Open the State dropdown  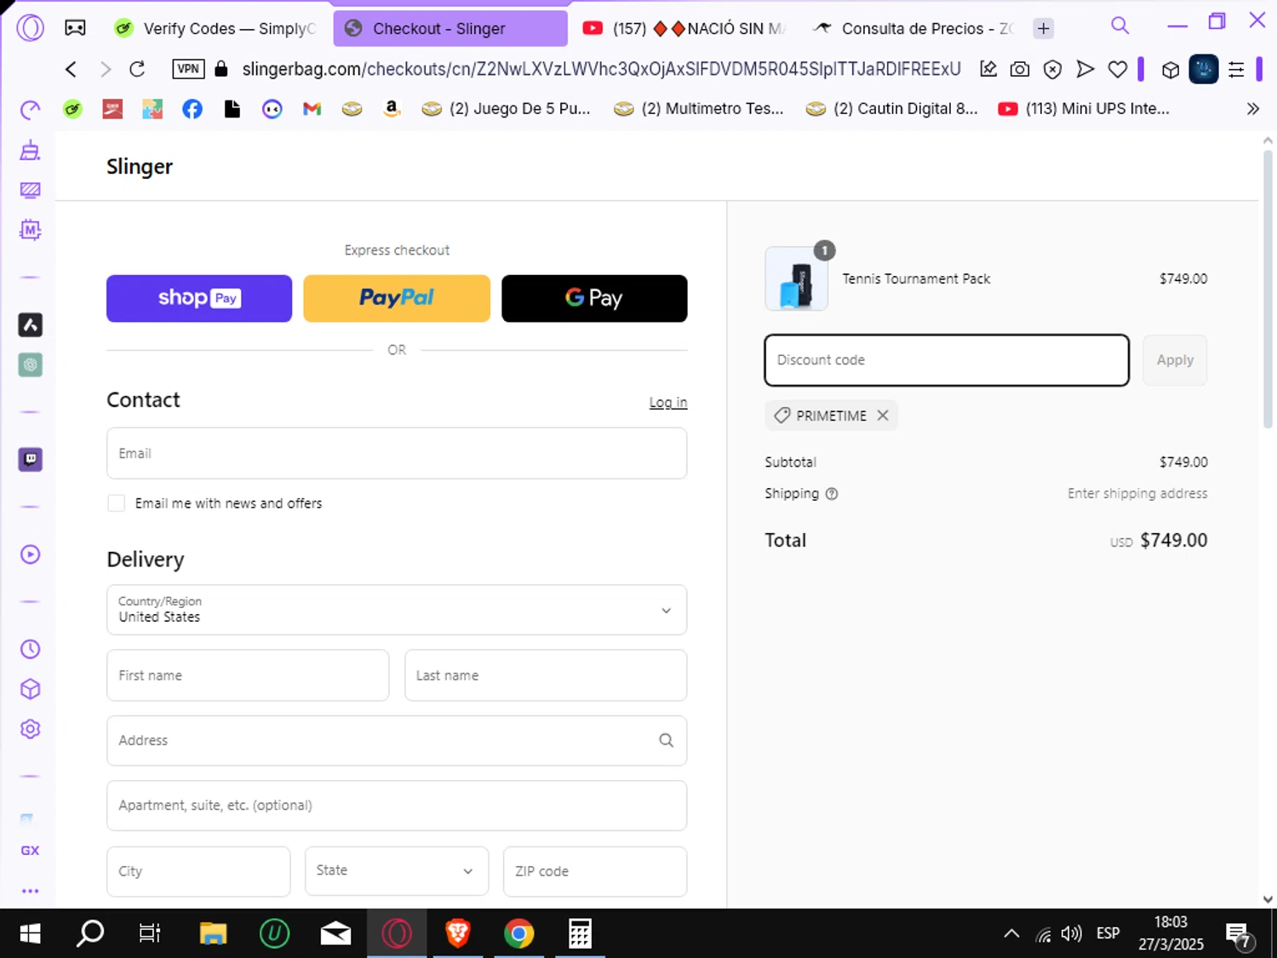[397, 871]
